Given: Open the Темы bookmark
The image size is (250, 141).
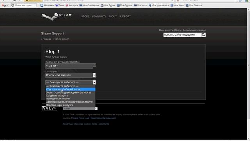Looking at the screenshot, I should click(60, 5).
